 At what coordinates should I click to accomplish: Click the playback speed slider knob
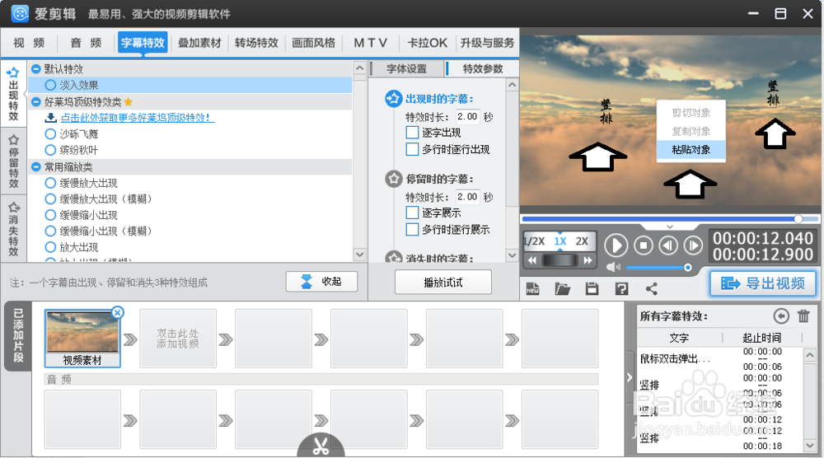tap(559, 260)
